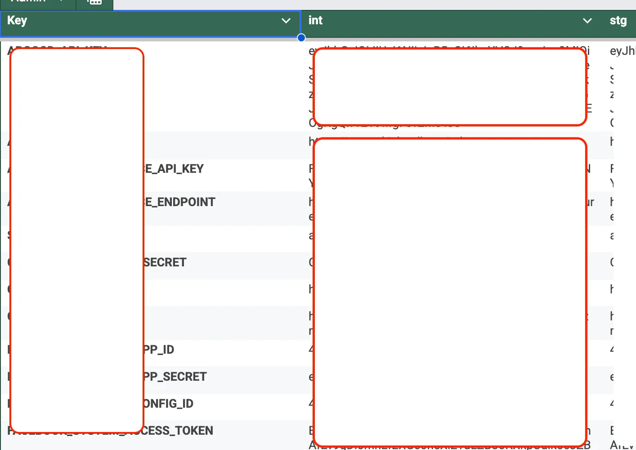This screenshot has height=450, width=636.
Task: Select the stg column header
Action: point(618,21)
